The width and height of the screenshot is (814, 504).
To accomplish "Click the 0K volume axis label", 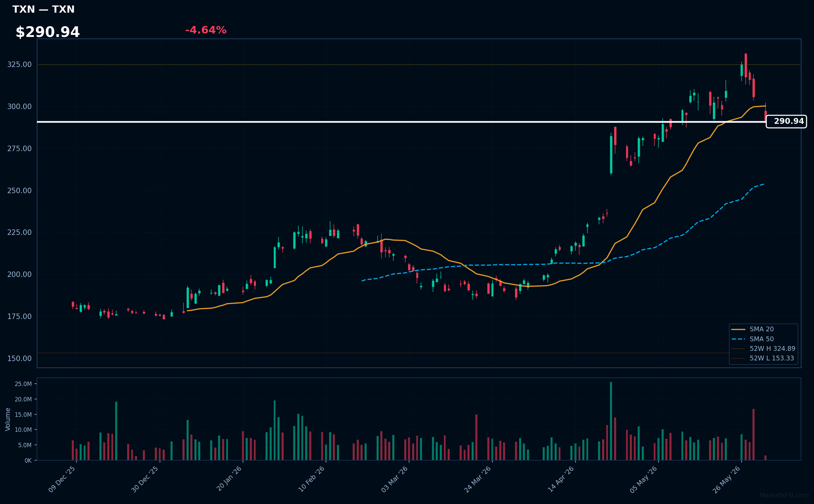I will click(x=28, y=461).
